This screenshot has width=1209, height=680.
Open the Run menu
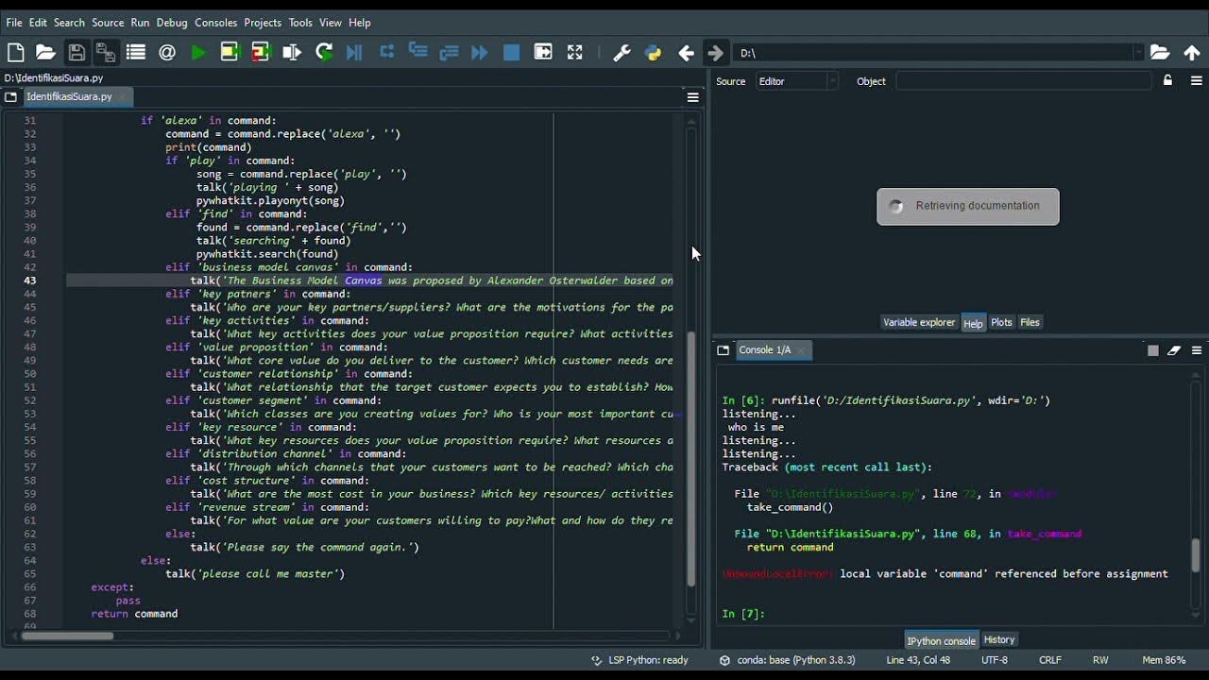click(140, 23)
